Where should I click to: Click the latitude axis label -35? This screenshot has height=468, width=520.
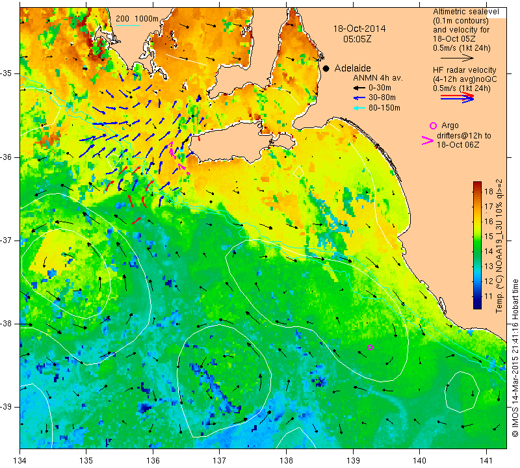click(7, 73)
